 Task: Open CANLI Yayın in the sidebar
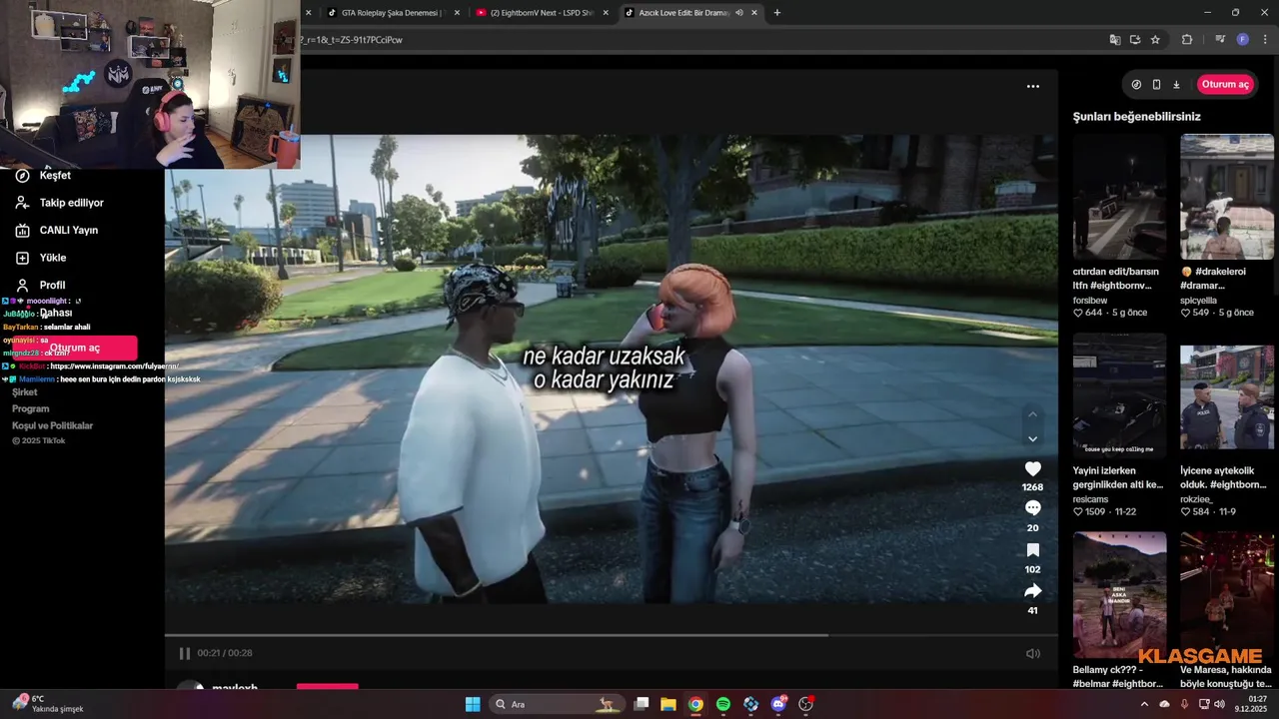point(69,231)
